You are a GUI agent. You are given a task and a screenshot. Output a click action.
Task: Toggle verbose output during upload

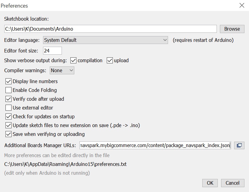pos(110,60)
